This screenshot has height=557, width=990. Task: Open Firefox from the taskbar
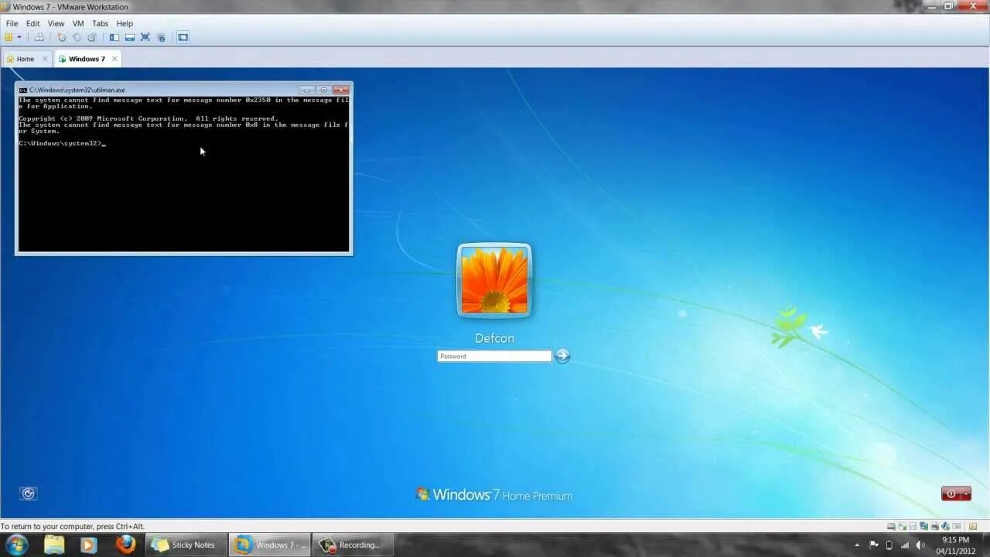click(x=125, y=545)
